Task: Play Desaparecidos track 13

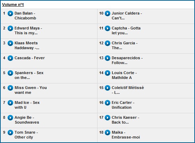Action: pyautogui.click(x=108, y=58)
